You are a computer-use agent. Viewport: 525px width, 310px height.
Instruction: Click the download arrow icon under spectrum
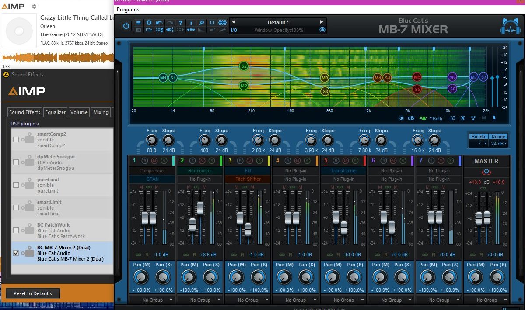494,118
